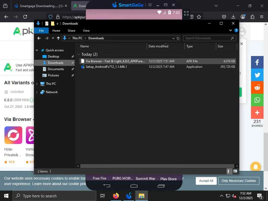
Task: Open Explorer quick access properties icon
Action: (47, 24)
